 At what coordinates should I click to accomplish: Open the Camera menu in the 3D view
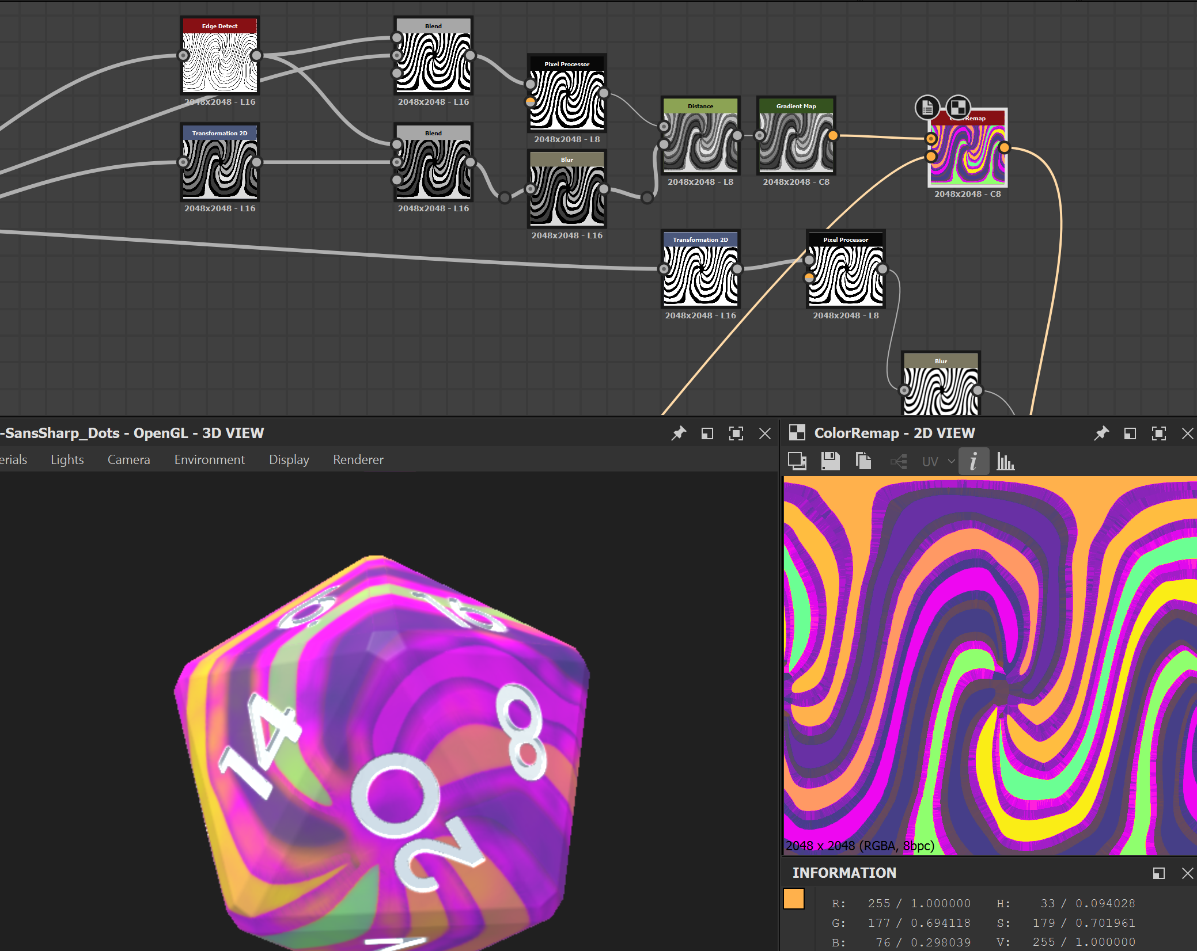click(x=128, y=459)
